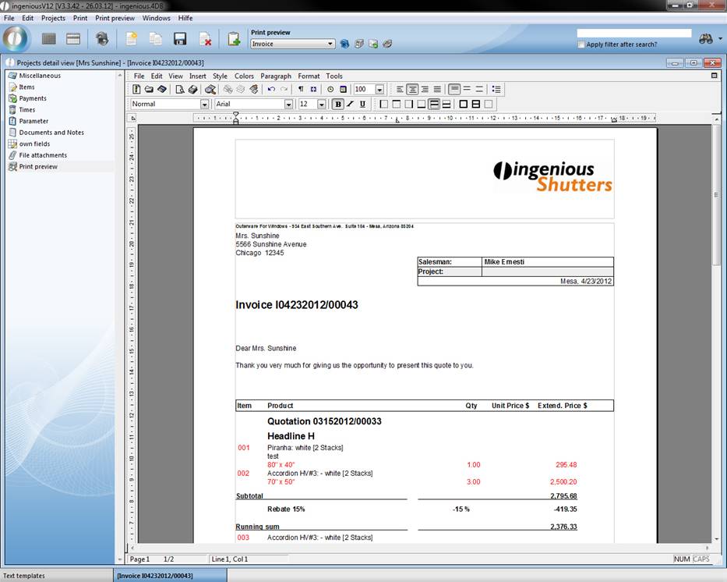Click the new document icon in main toolbar
727x582 pixels.
coord(132,39)
